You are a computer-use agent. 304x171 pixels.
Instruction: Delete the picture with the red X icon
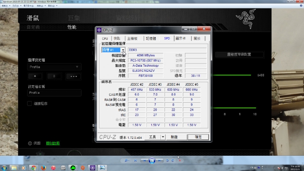(x=180, y=160)
